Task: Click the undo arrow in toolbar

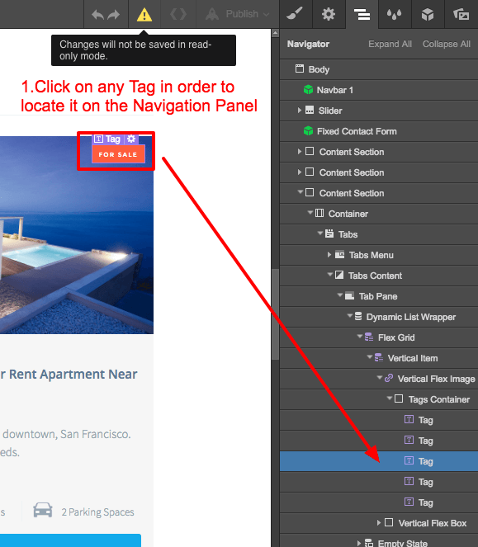Action: point(97,15)
